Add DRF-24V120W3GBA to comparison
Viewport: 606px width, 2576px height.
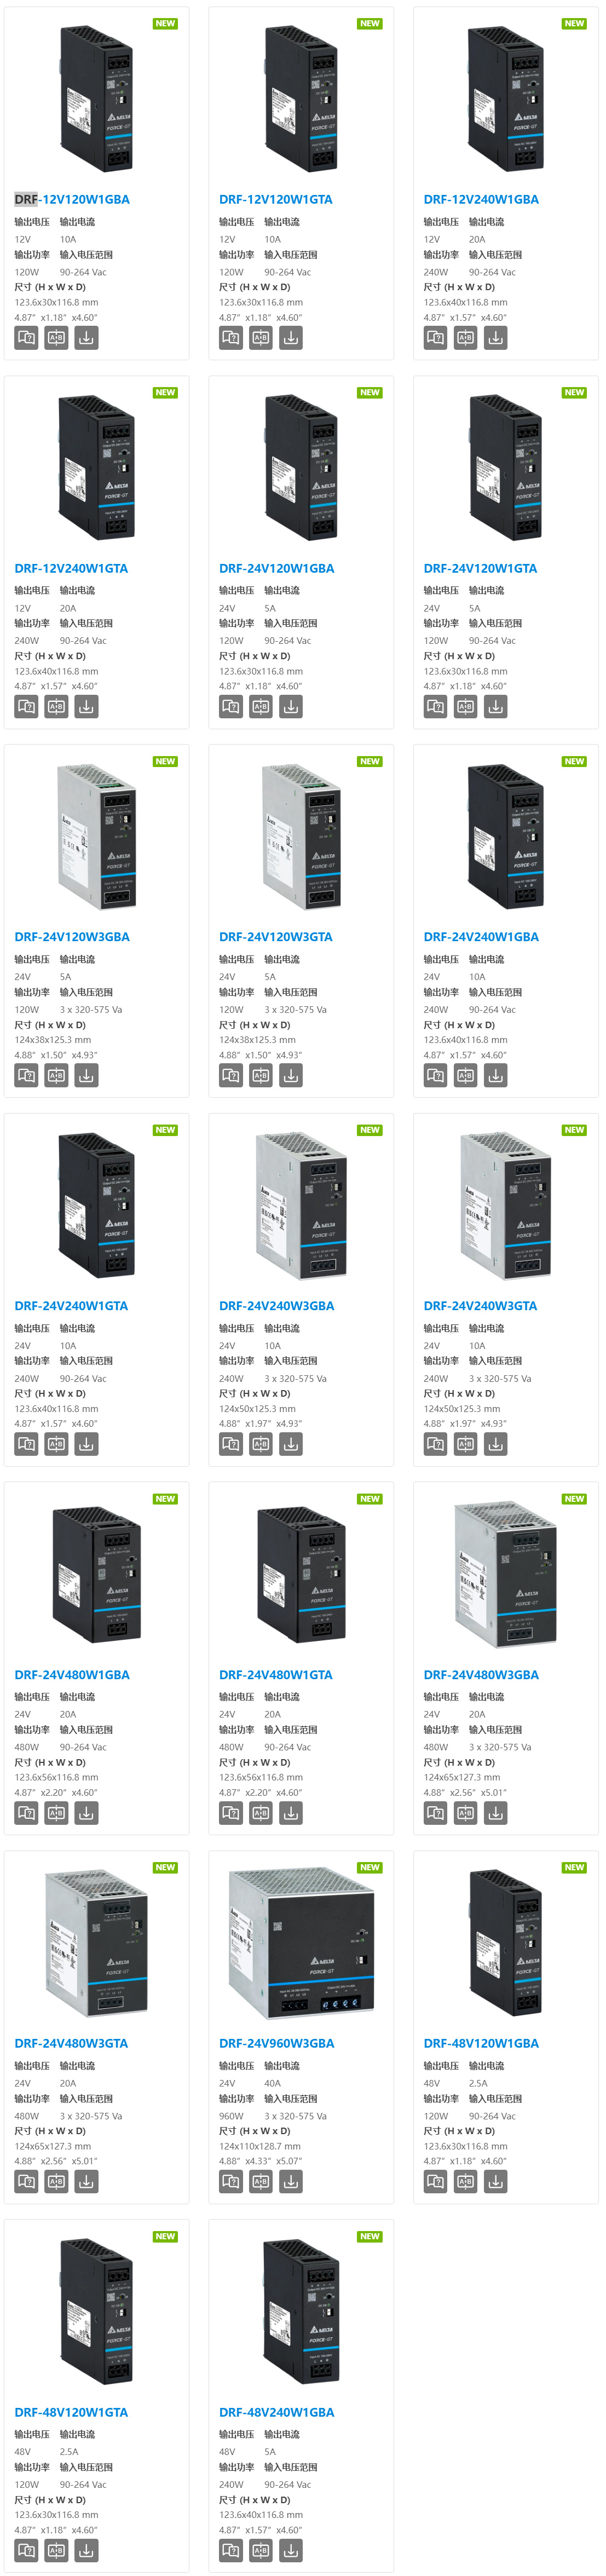pos(57,1076)
